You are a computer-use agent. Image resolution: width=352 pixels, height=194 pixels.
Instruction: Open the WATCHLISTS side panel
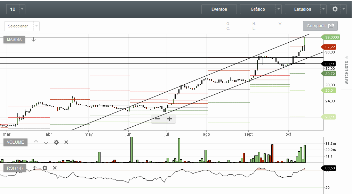346,72
